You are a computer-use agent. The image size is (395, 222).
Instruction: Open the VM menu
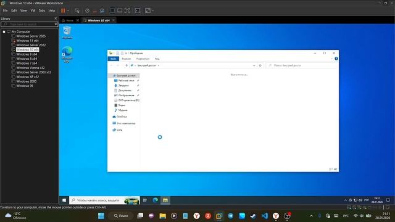tap(33, 10)
